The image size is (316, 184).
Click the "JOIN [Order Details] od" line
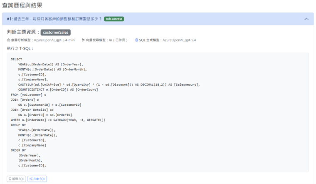pyautogui.click(x=32, y=110)
